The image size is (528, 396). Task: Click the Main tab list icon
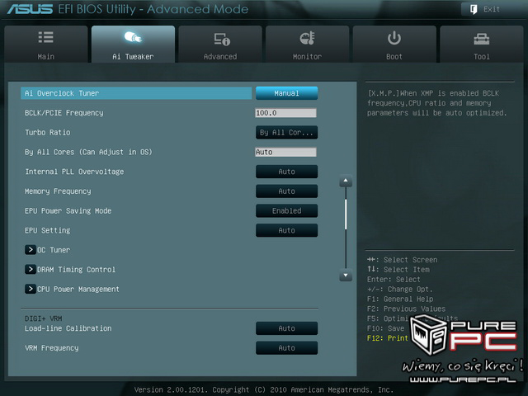click(x=46, y=37)
